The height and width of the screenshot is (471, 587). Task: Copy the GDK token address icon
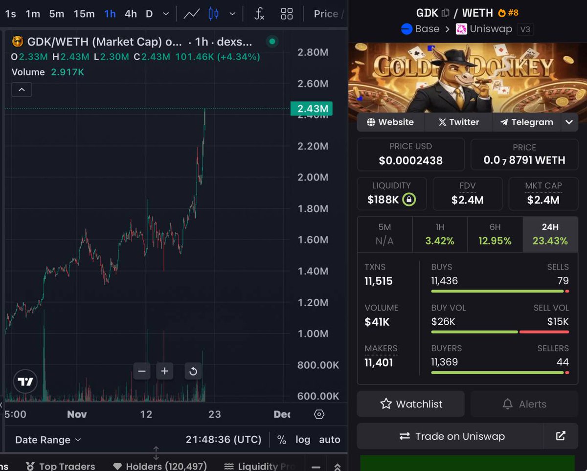coord(445,13)
